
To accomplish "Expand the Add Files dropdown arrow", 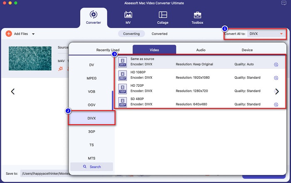I will (x=33, y=34).
